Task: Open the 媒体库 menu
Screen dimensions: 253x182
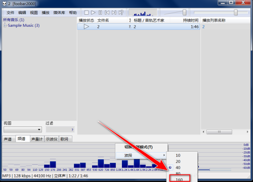Action: click(59, 13)
